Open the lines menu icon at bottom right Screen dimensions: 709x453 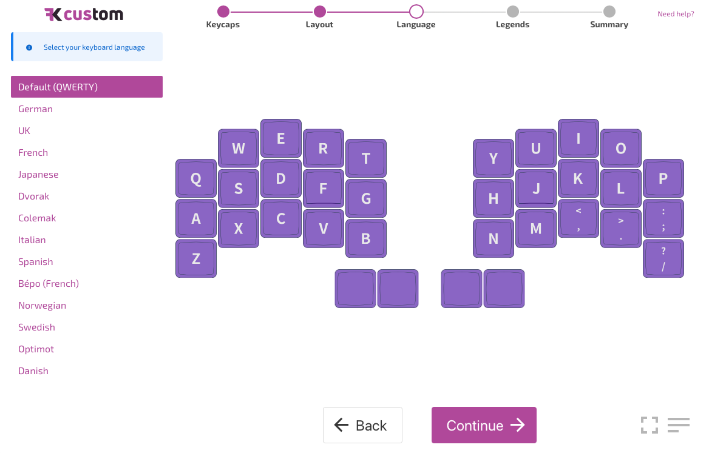coord(678,424)
